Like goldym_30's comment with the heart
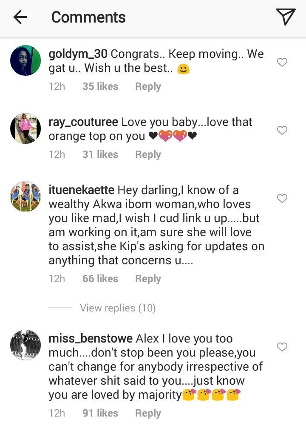 click(282, 63)
